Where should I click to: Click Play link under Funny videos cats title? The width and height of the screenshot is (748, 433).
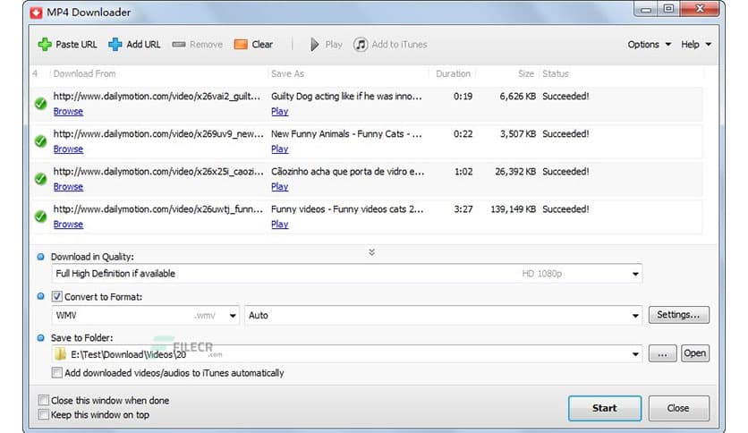coord(279,225)
